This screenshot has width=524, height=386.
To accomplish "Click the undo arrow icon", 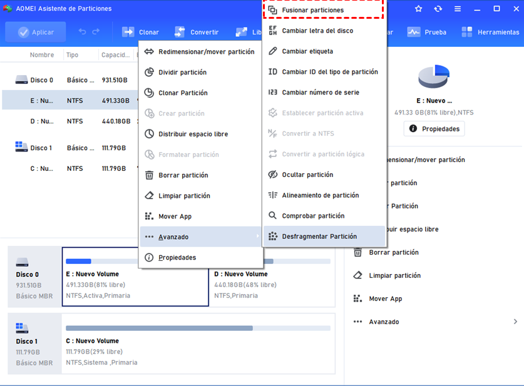I will point(82,32).
